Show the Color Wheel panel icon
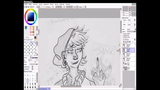 click(25, 7)
